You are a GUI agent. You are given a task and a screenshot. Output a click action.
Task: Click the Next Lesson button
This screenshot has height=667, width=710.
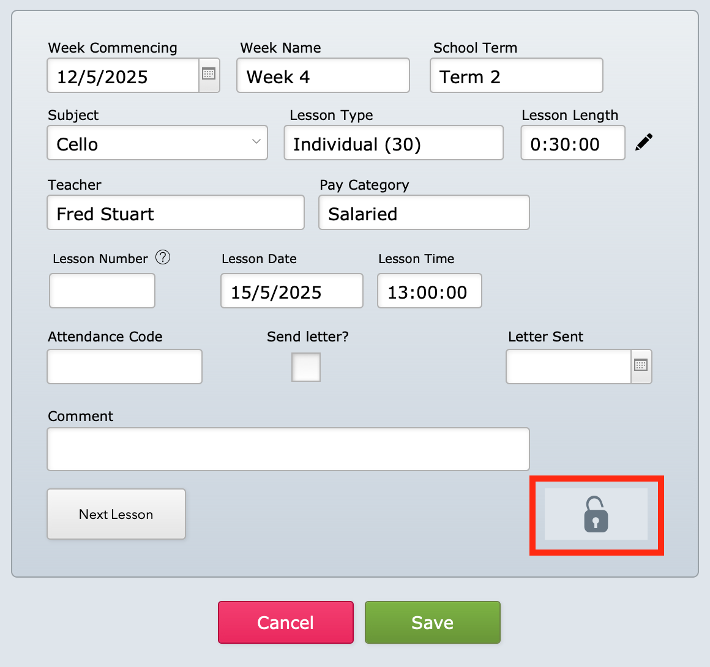coord(116,514)
